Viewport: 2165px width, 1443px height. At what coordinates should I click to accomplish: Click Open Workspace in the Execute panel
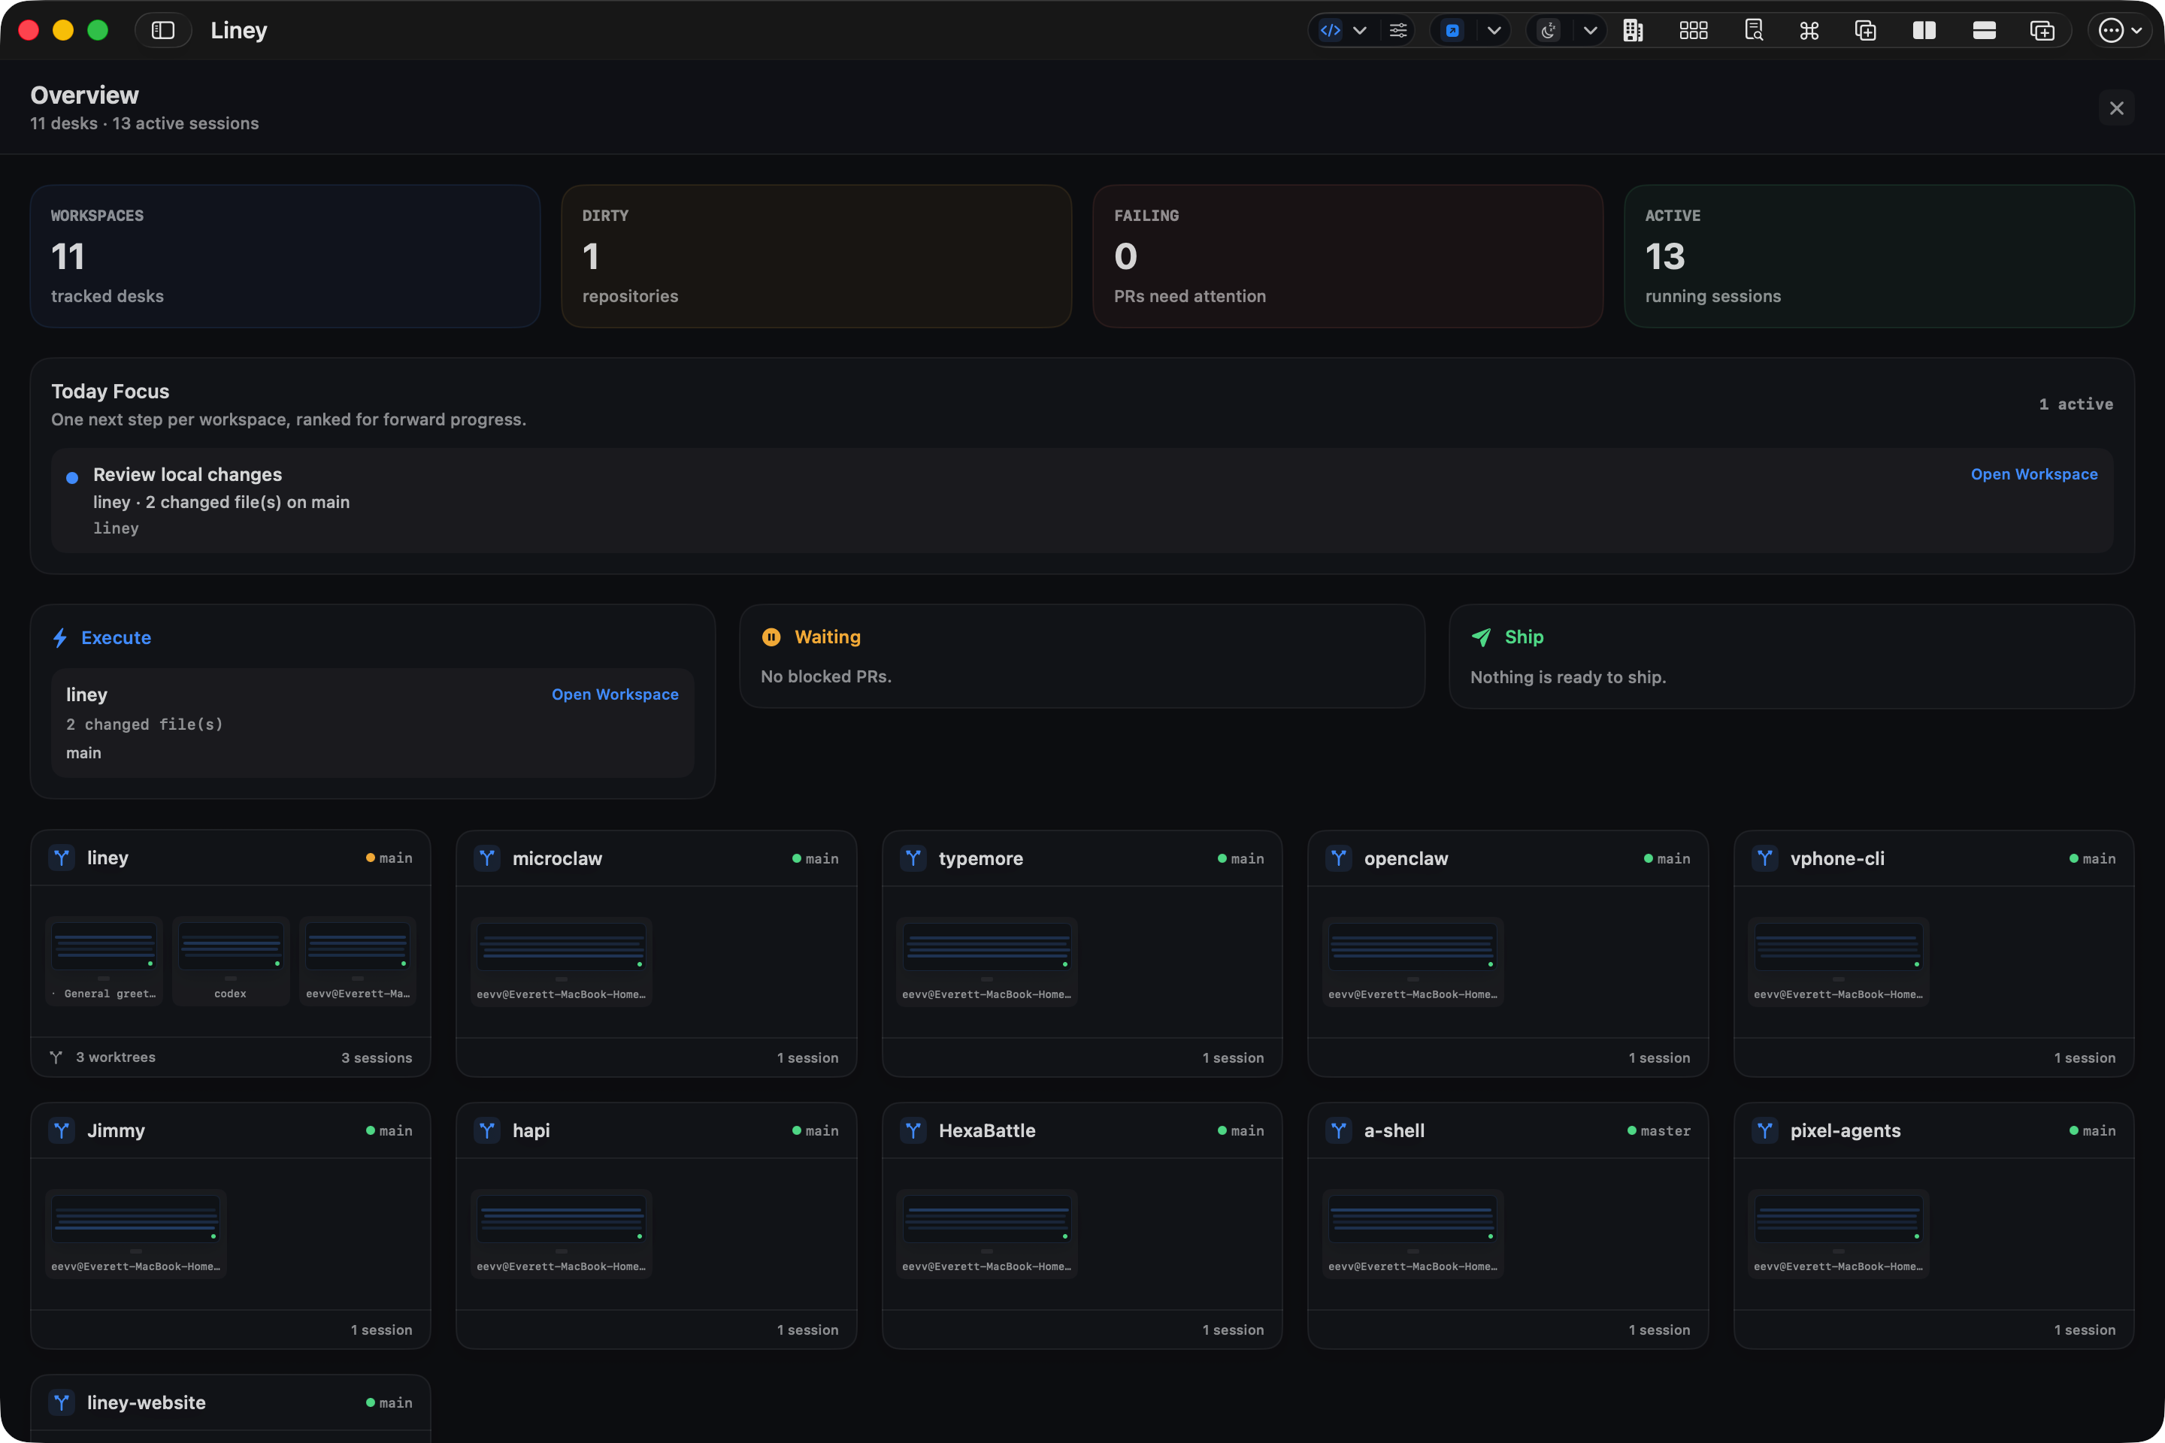(x=615, y=694)
